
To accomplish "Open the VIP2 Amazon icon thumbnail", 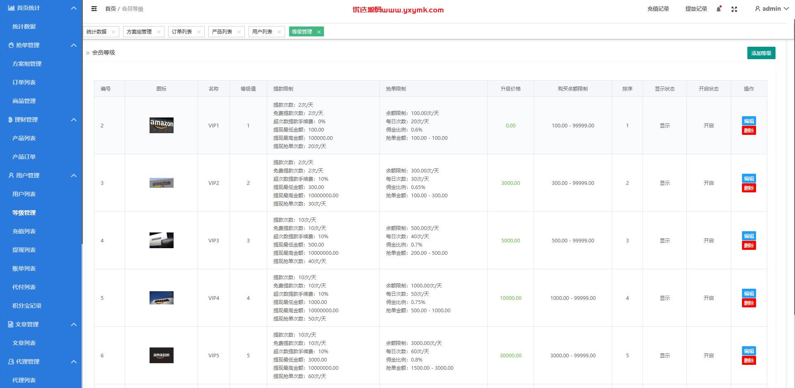I will 162,183.
